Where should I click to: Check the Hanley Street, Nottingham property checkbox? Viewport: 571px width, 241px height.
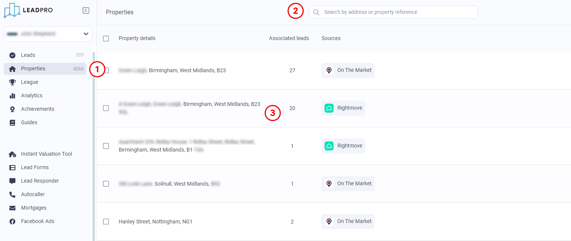pos(106,222)
